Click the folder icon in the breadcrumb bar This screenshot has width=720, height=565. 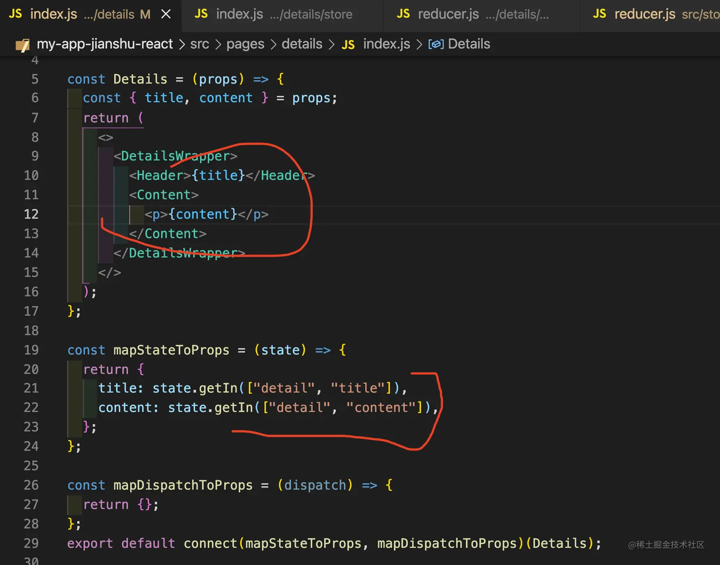click(22, 45)
